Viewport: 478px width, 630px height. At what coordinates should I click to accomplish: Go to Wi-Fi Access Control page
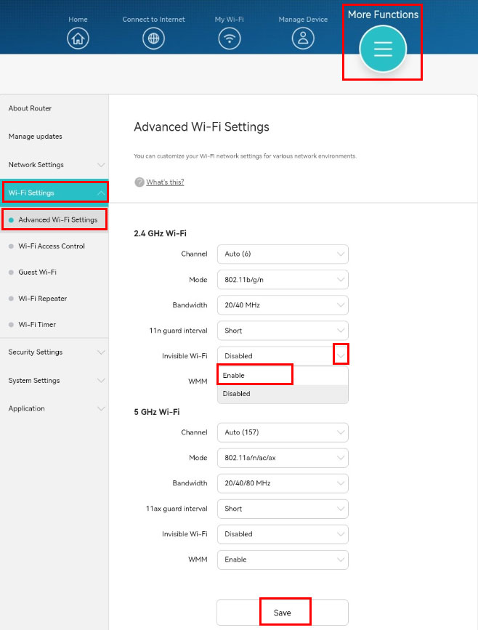(x=52, y=246)
